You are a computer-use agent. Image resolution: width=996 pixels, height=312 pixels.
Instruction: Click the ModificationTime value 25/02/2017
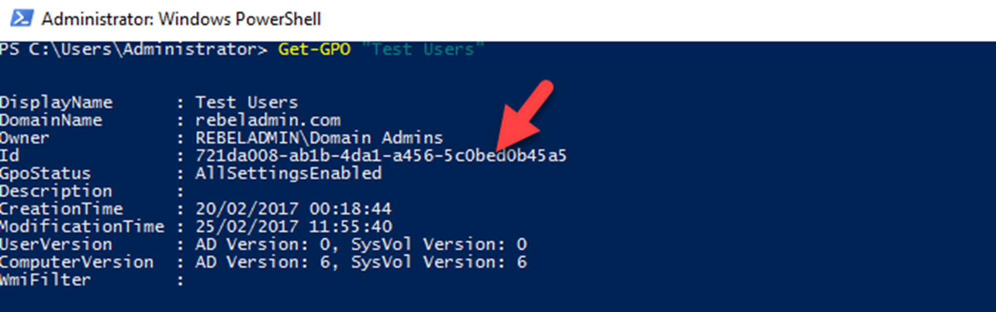click(293, 226)
